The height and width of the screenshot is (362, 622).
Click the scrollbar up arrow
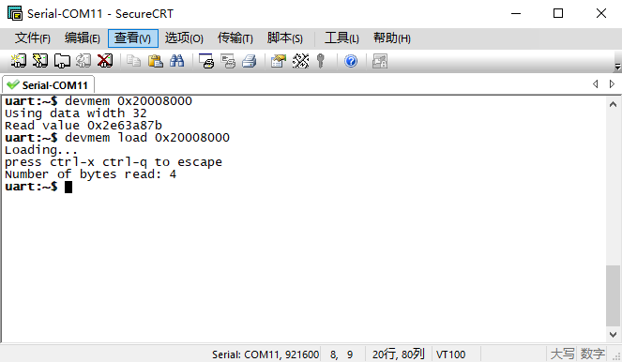(x=613, y=104)
